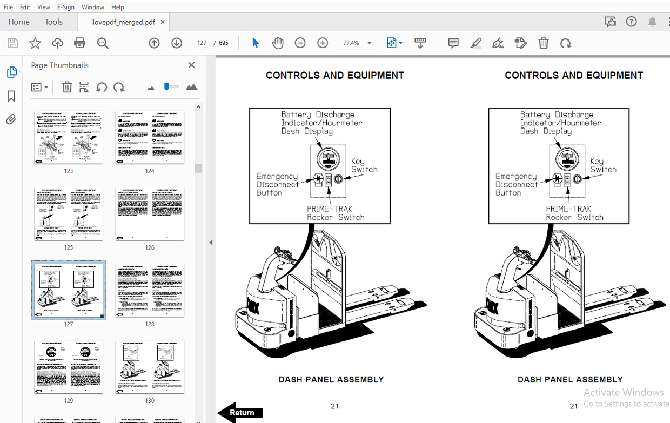Select the Highlight text tool

[x=476, y=43]
